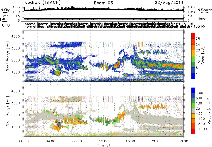Select the "08:00" time axis label
This screenshot has width=212, height=147.
coord(77,141)
